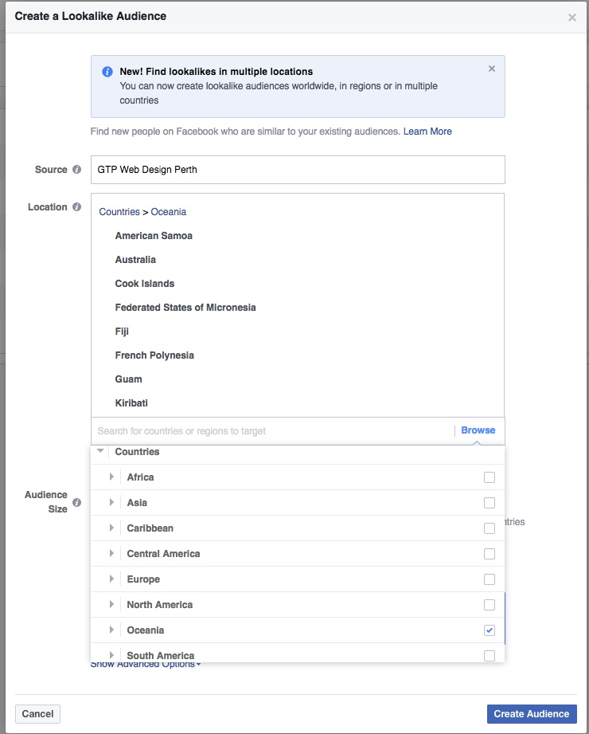Close the Create a Lookalike Audience dialog

coord(571,18)
